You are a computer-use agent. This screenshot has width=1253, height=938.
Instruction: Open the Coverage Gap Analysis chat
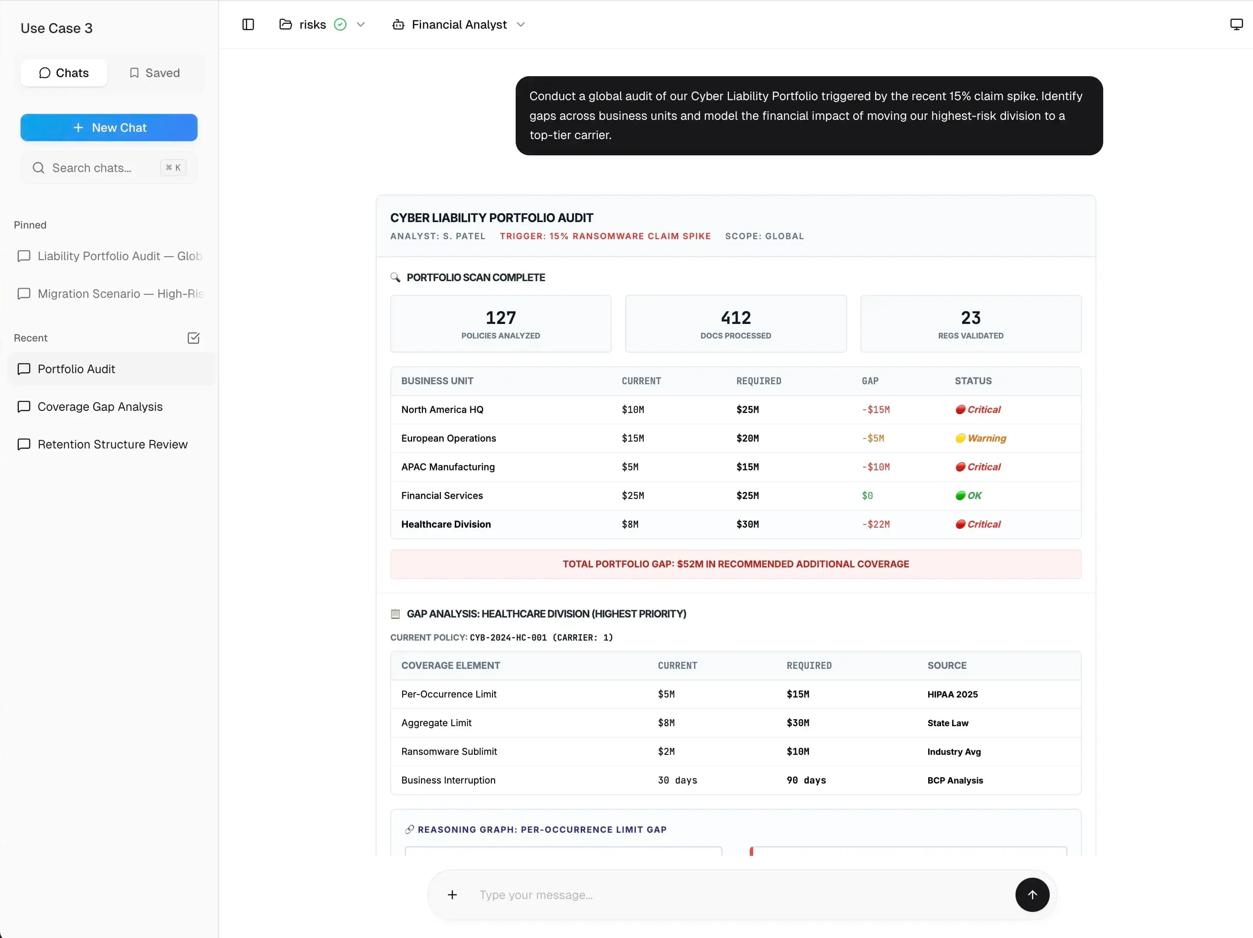coord(100,407)
